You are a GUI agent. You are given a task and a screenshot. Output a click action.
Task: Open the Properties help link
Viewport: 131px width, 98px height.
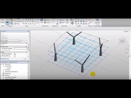[5, 59]
